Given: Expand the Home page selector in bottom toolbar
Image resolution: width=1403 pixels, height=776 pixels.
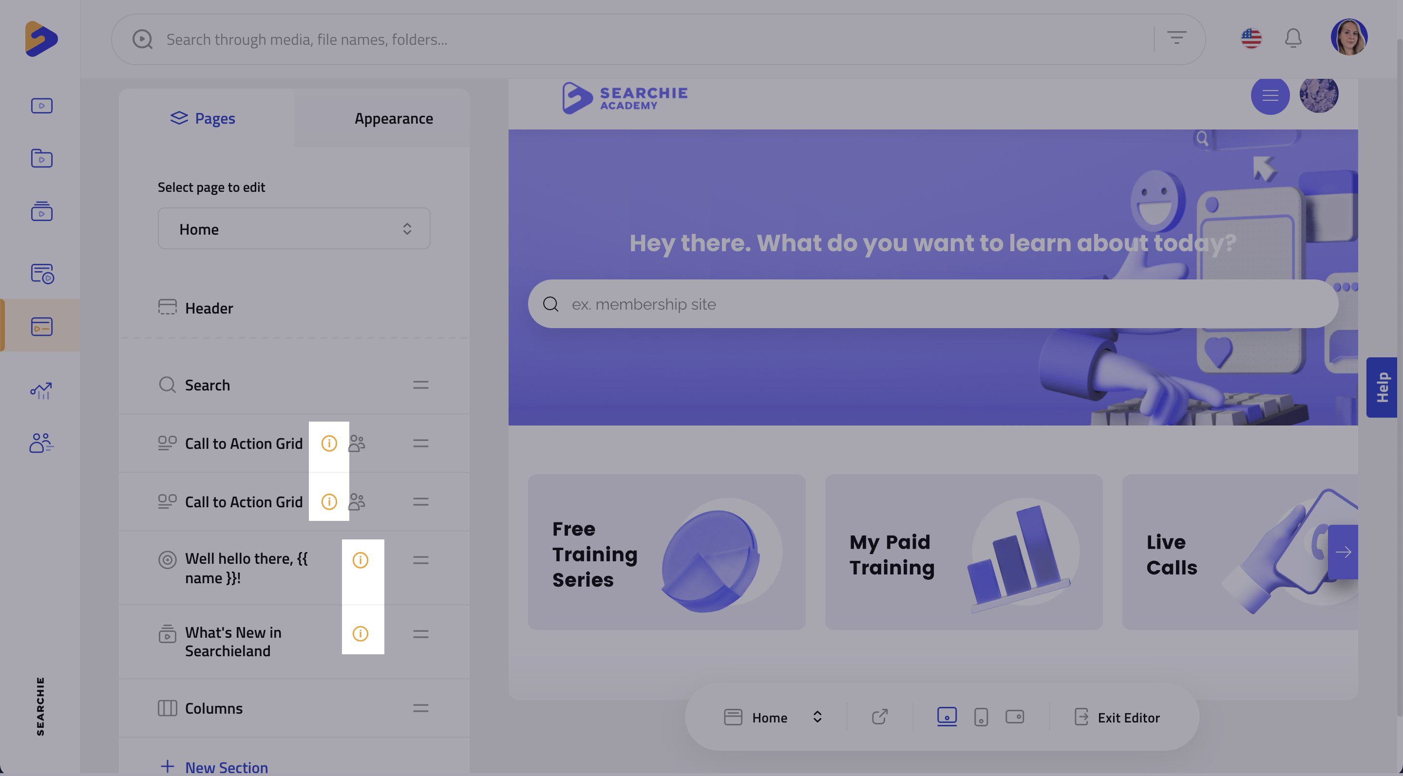Looking at the screenshot, I should (x=774, y=717).
